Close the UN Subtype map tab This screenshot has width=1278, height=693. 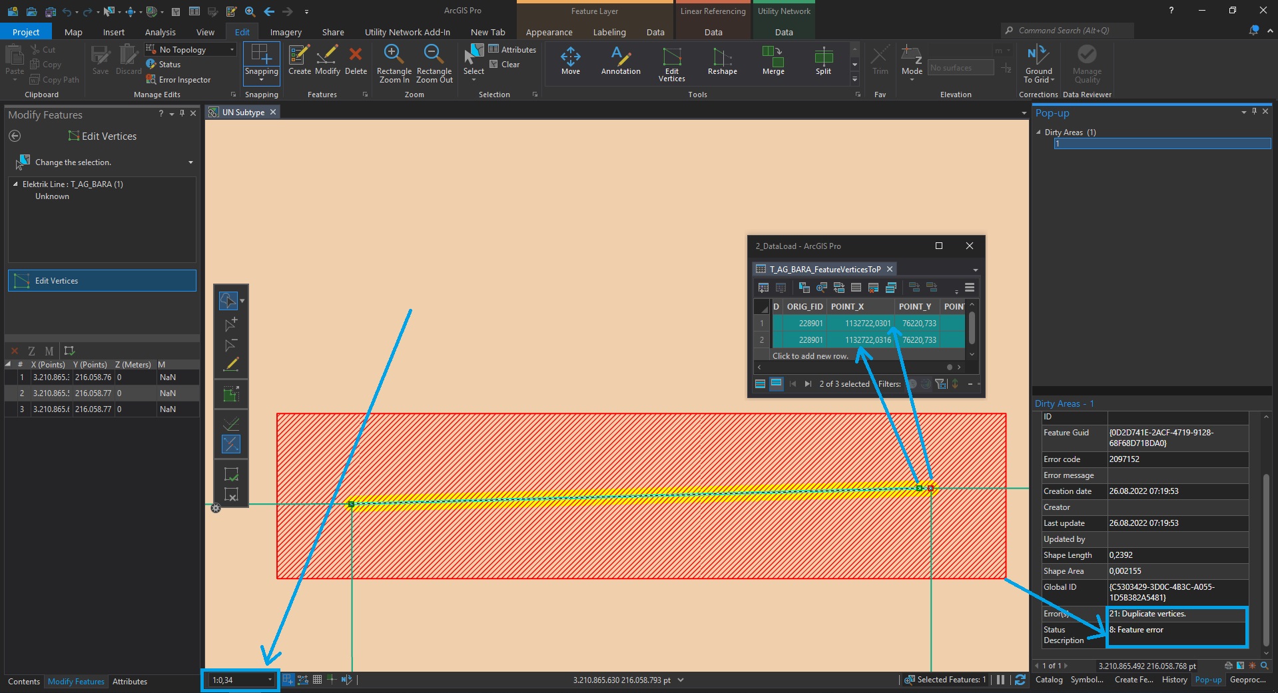tap(273, 113)
